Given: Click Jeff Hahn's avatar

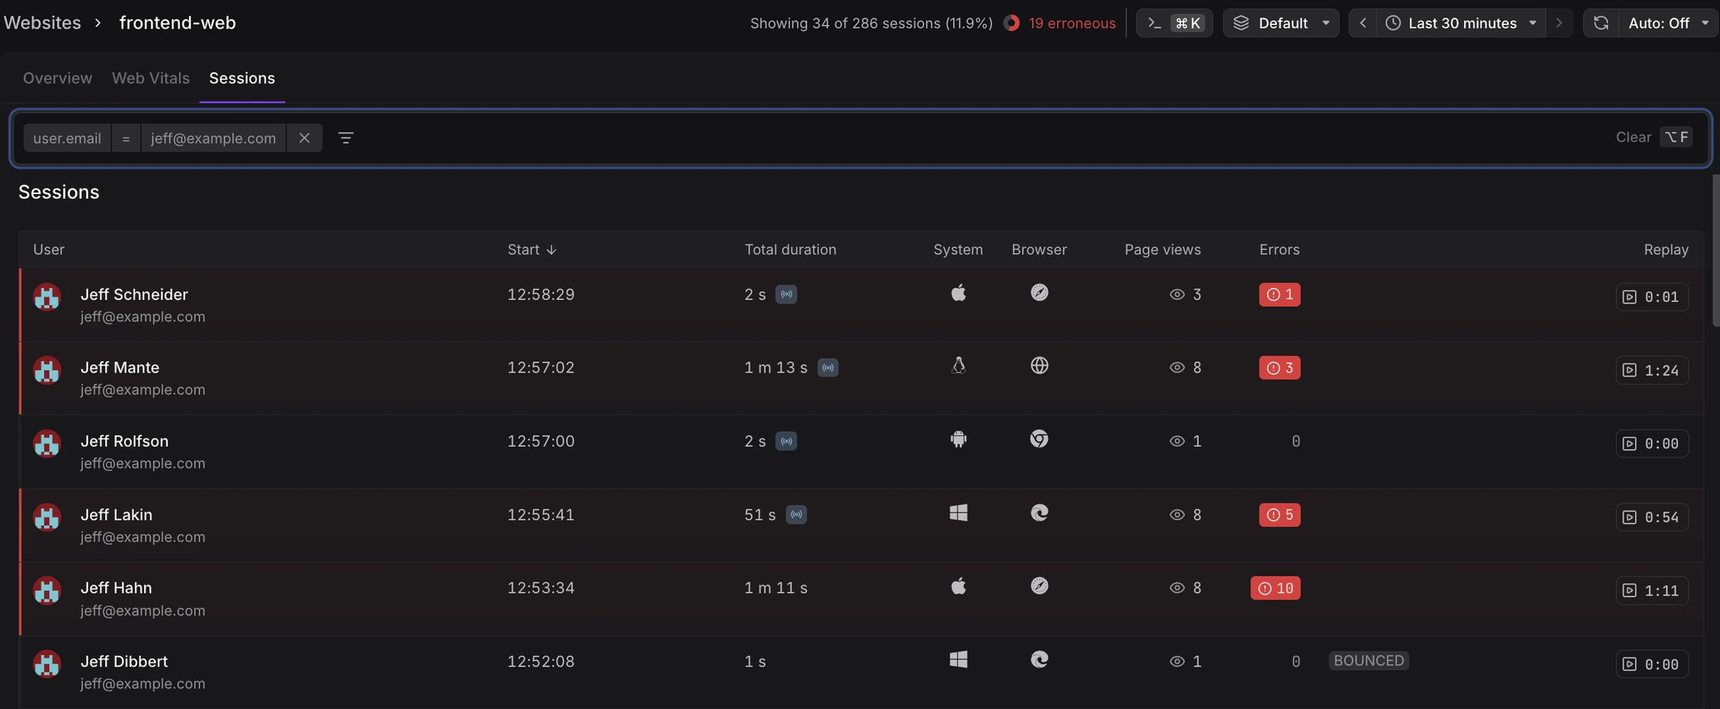Looking at the screenshot, I should click(x=47, y=591).
